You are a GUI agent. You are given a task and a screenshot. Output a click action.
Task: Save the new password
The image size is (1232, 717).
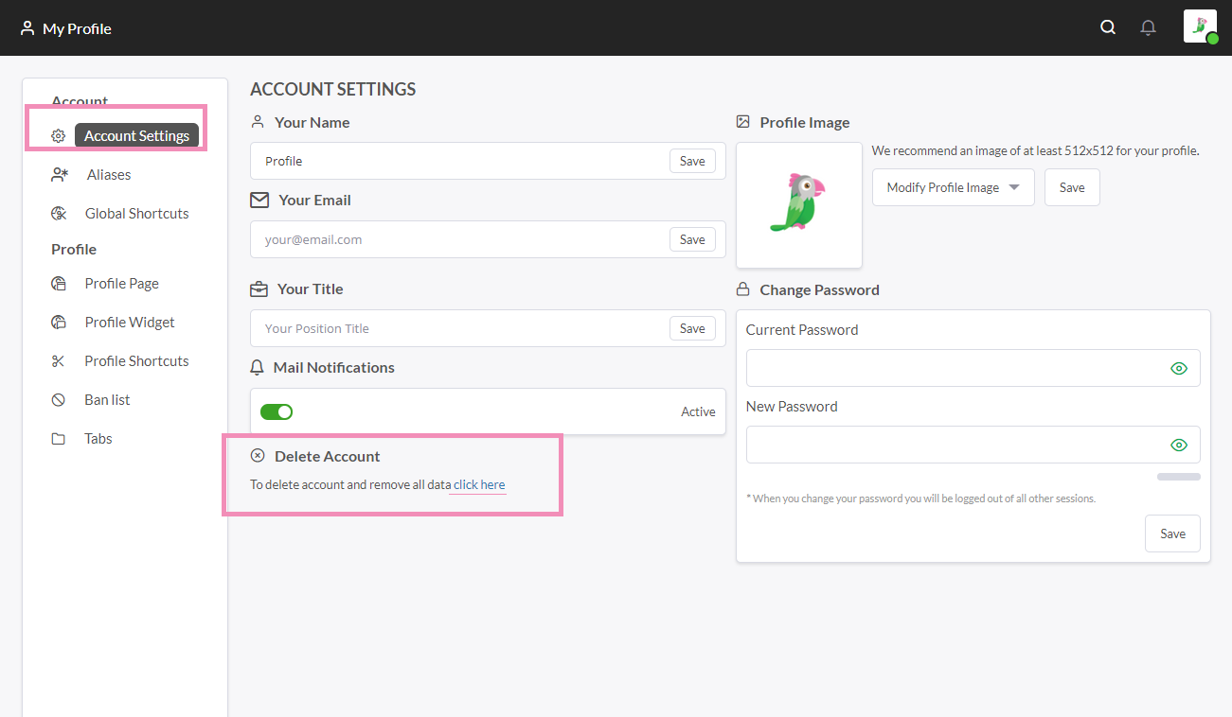[1172, 533]
